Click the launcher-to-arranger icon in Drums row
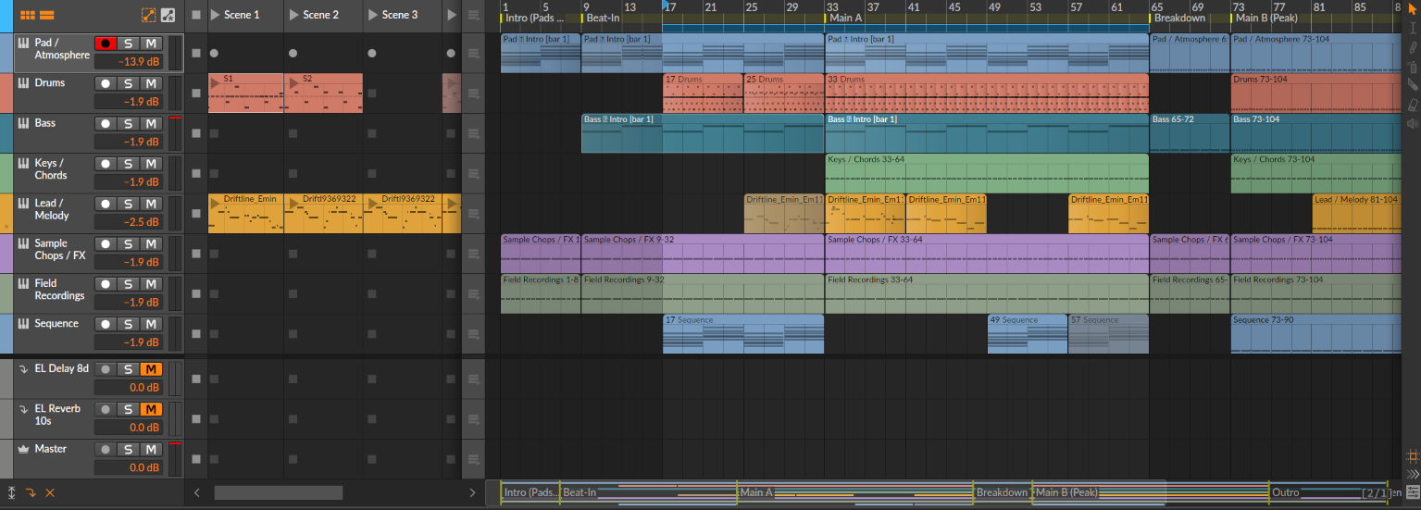Image resolution: width=1421 pixels, height=510 pixels. (x=473, y=93)
